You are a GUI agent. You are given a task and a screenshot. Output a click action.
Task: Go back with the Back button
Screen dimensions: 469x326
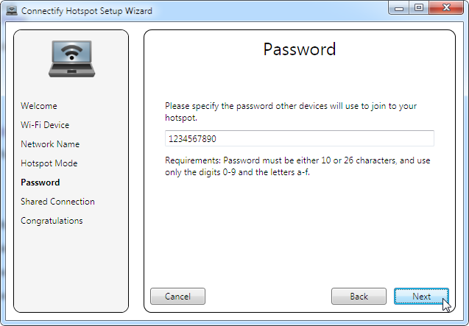(x=359, y=297)
